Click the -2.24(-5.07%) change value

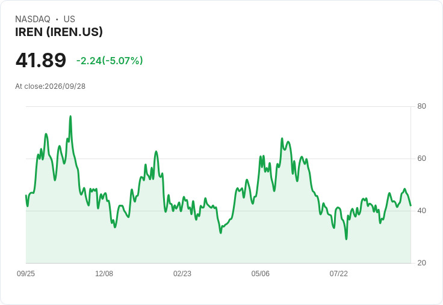tap(110, 61)
